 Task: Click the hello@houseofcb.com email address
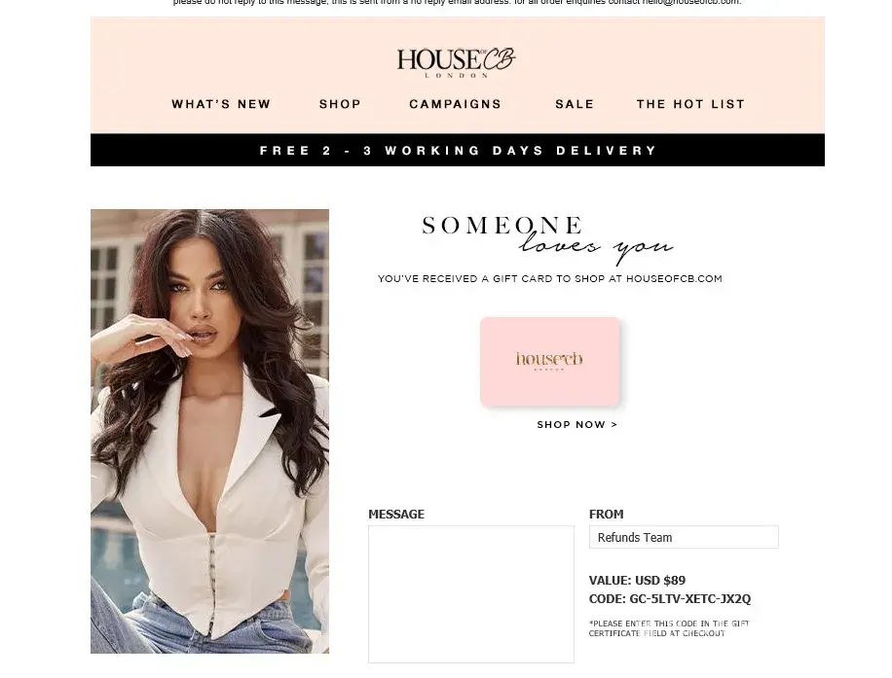pyautogui.click(x=691, y=2)
